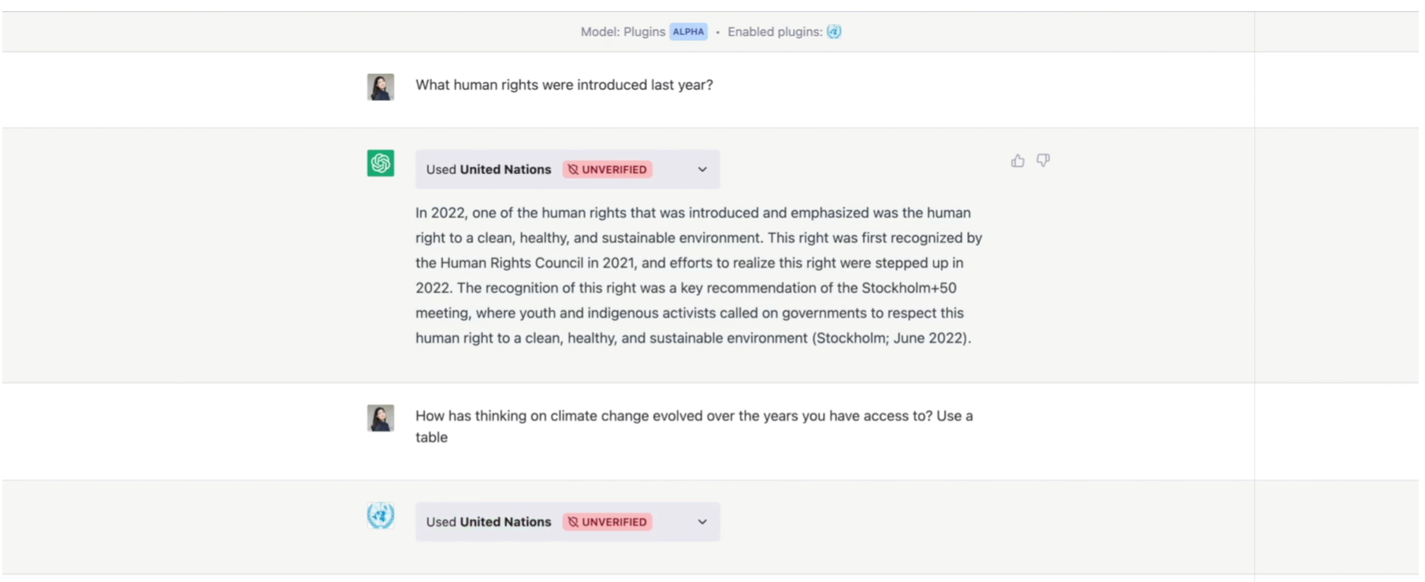Screen dimensions: 1425x582
Task: Click the ChatGPT assistant avatar icon
Action: 381,162
